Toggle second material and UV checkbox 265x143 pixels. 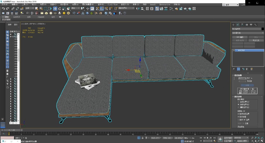point(238,117)
